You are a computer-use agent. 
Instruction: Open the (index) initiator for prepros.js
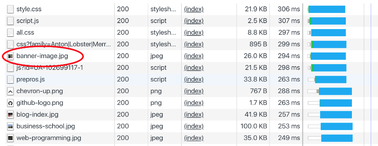(x=194, y=80)
